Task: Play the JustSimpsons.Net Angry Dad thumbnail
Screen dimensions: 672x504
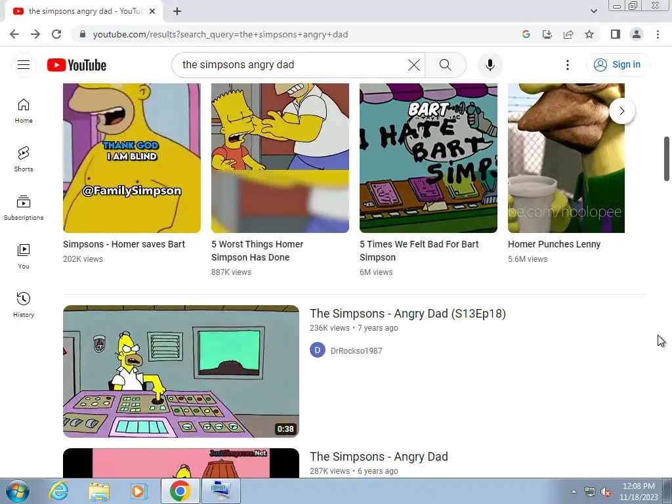Action: click(x=181, y=463)
